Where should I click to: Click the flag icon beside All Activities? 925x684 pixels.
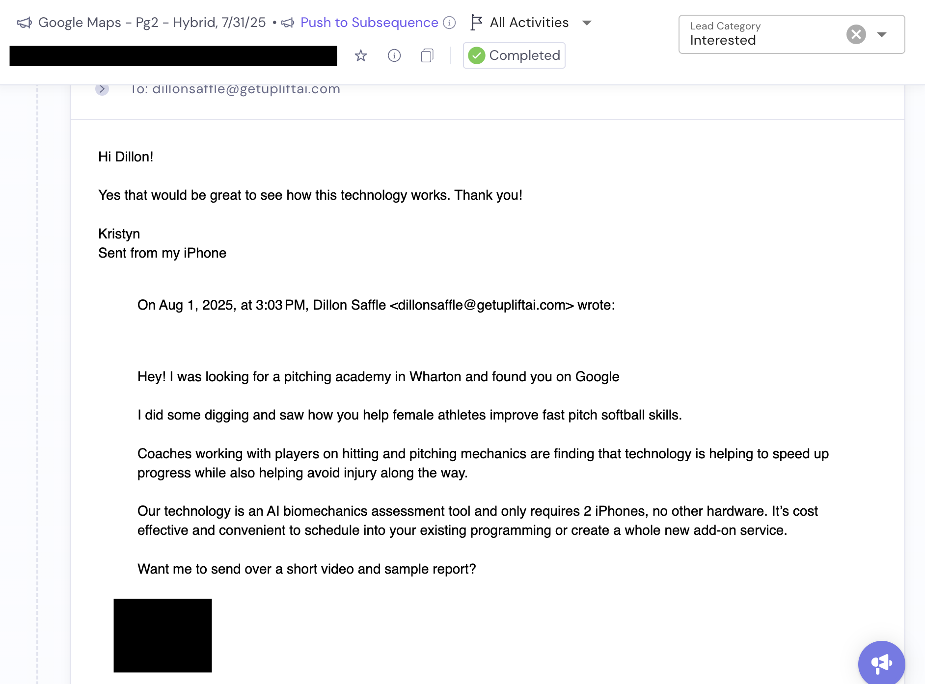coord(476,23)
